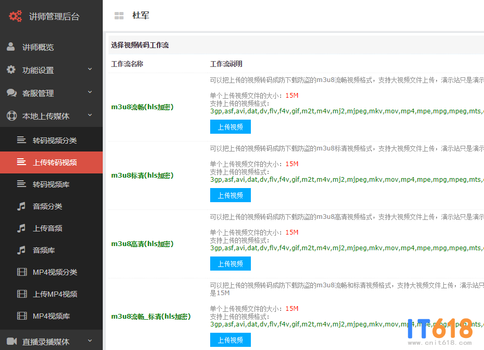Open the 功能设置 menu label
Screen dimensions: 484x350
coord(38,70)
